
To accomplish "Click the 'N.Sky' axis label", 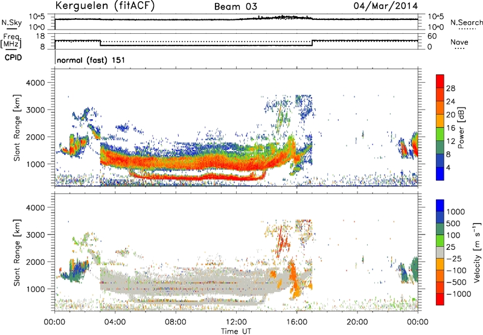I will coord(11,22).
